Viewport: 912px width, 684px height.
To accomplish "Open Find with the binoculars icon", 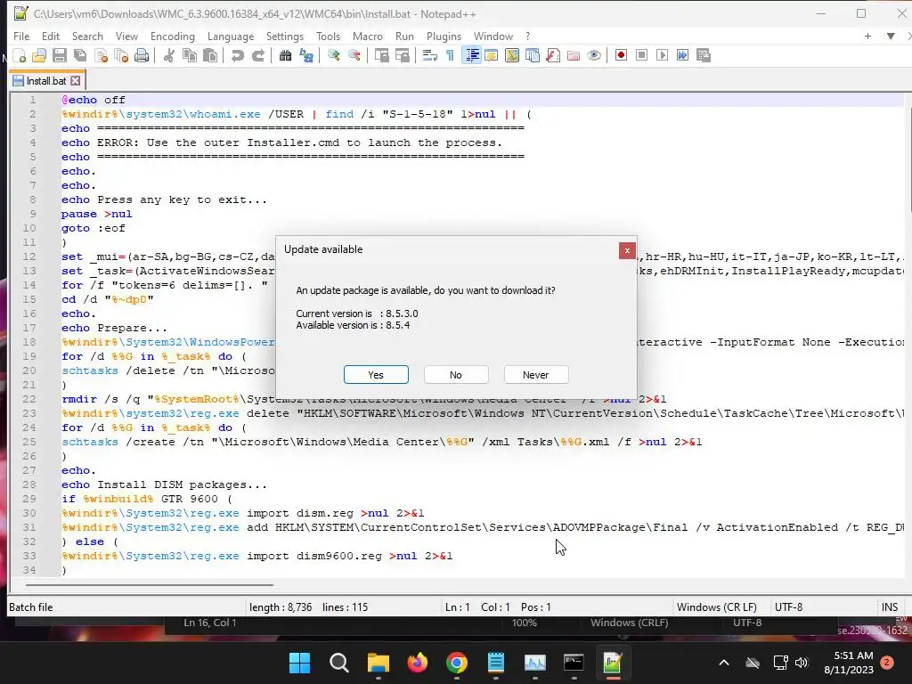I will pos(285,55).
